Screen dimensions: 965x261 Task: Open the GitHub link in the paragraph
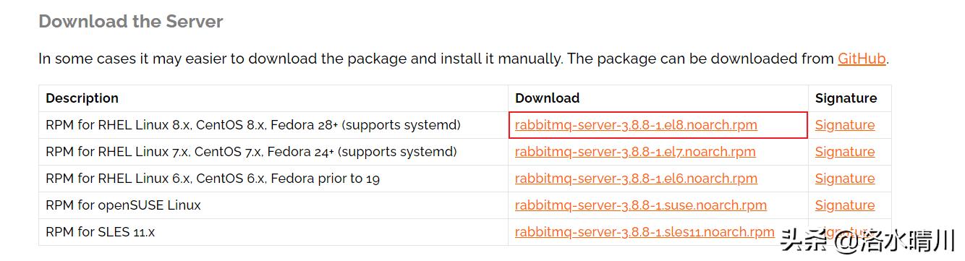[862, 59]
